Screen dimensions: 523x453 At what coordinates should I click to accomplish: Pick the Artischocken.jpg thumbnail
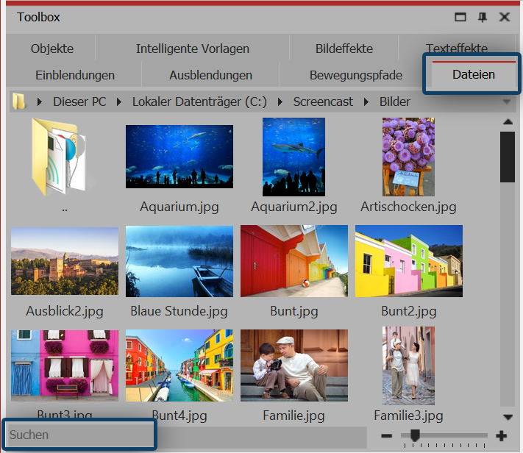[408, 157]
